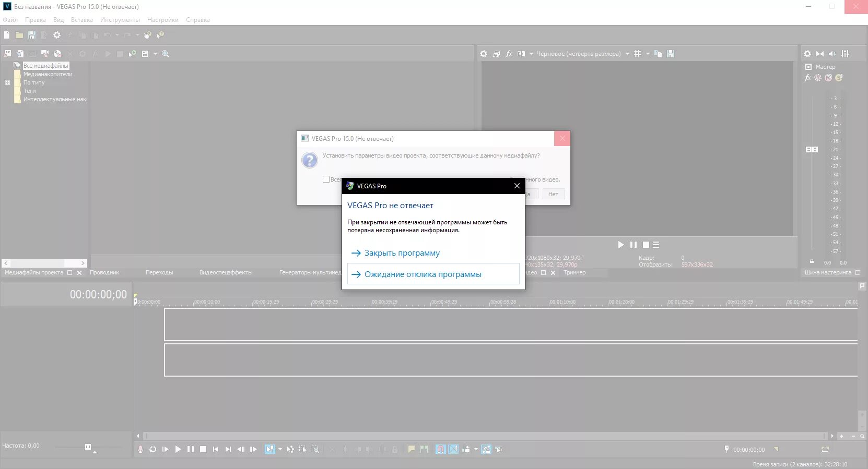Open video preview properties gear icon
868x469 pixels.
click(x=484, y=54)
